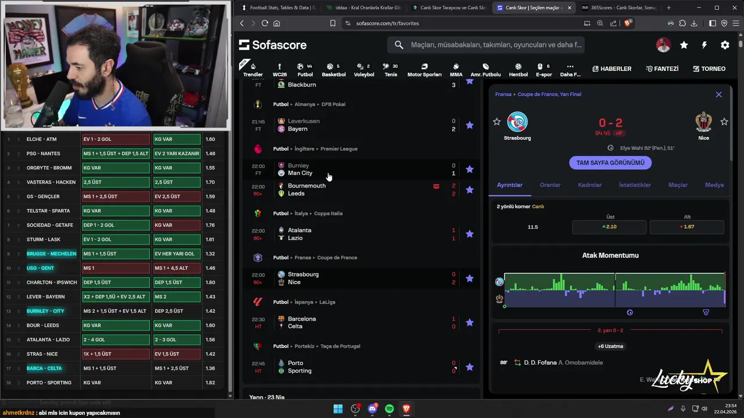This screenshot has height=418, width=744.
Task: Click first goal marker under Atak Momentumu
Action: [629, 312]
